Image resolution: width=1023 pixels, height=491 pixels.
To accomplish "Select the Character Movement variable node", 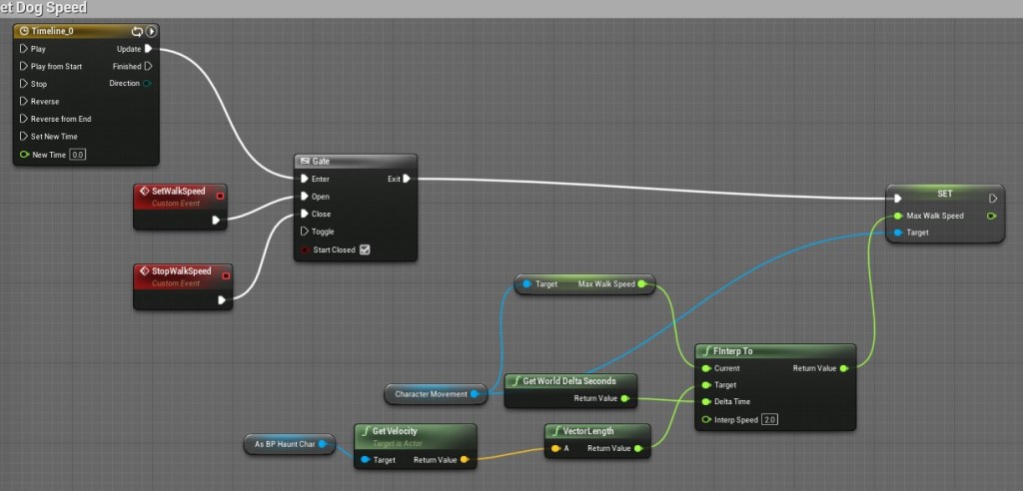I will pyautogui.click(x=432, y=394).
